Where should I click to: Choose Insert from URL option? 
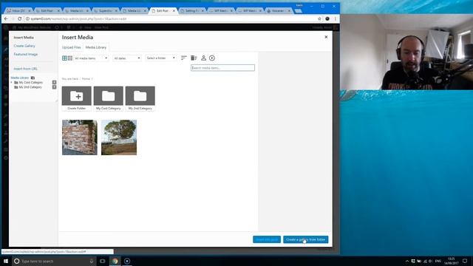(x=26, y=69)
